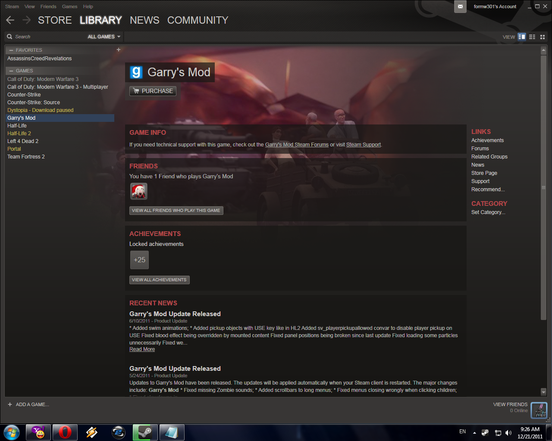This screenshot has width=552, height=441.
Task: Open Yahoo Messenger in the taskbar
Action: [x=38, y=432]
